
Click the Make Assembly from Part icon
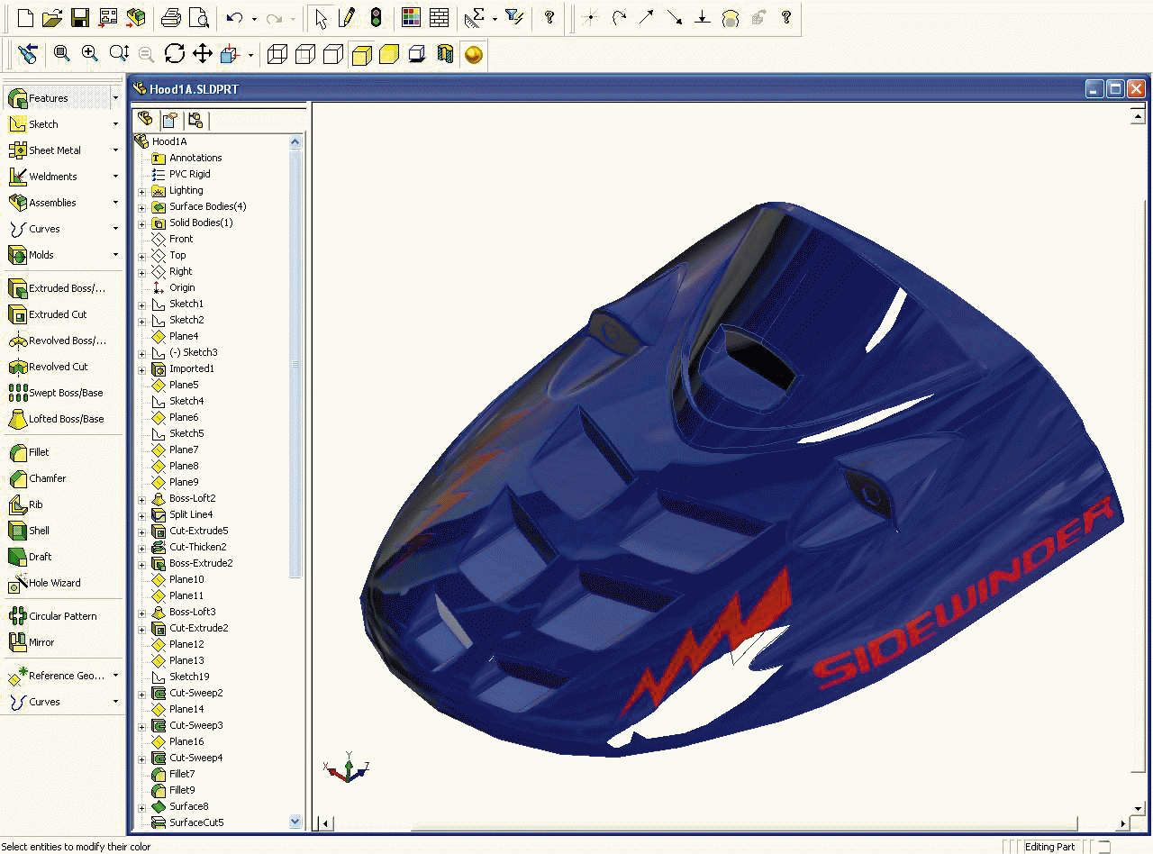click(135, 17)
